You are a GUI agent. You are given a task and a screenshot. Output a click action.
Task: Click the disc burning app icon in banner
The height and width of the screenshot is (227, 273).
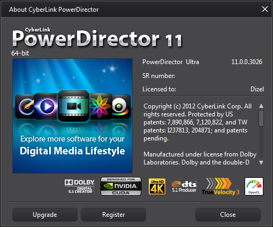tap(25, 106)
